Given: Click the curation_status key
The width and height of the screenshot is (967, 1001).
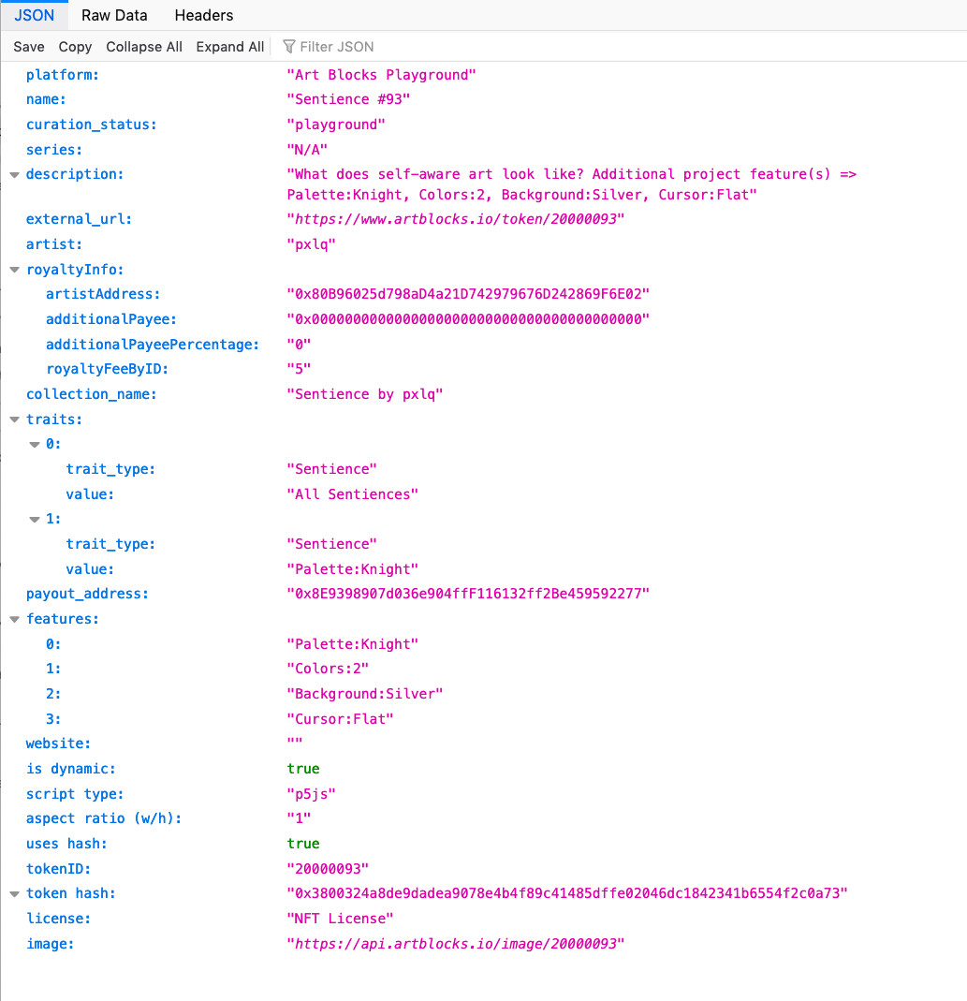Looking at the screenshot, I should pyautogui.click(x=92, y=125).
